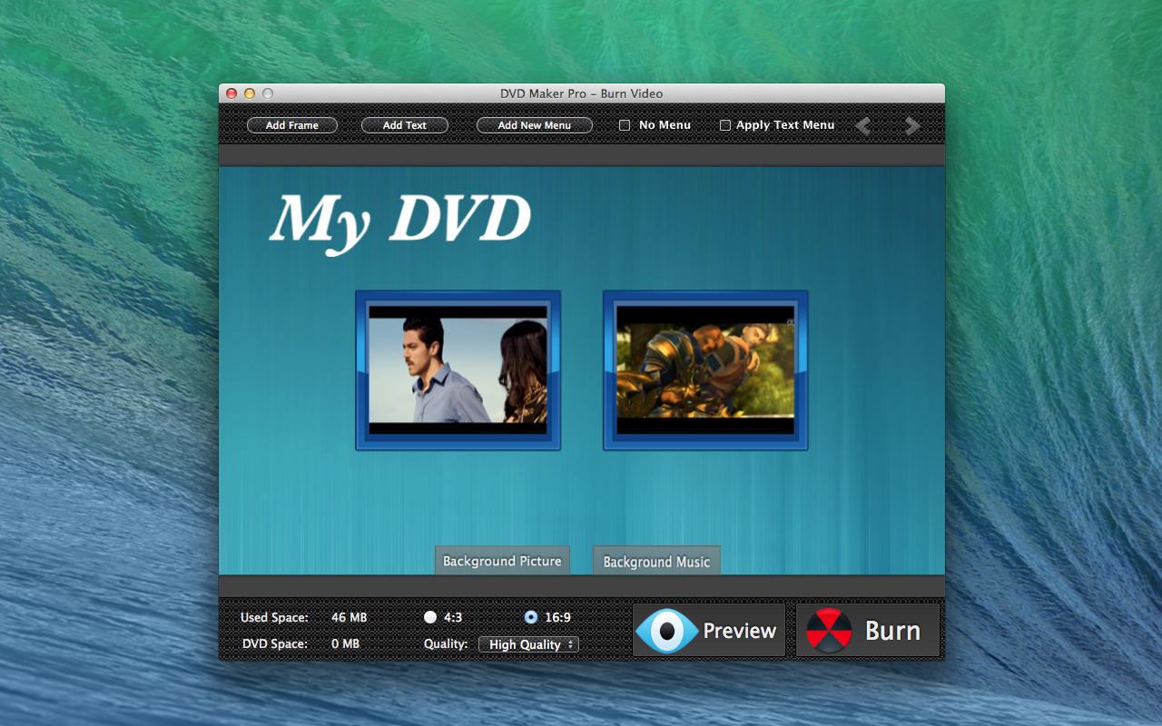Click the Used Space label
Viewport: 1162px width, 726px height.
coord(274,617)
